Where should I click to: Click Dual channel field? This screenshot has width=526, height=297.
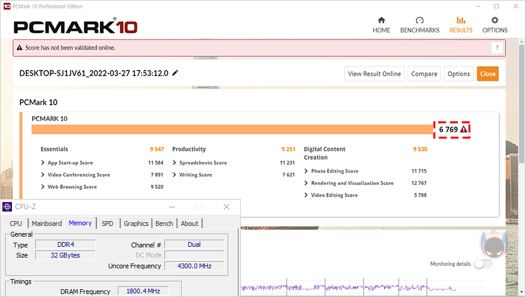(x=194, y=244)
